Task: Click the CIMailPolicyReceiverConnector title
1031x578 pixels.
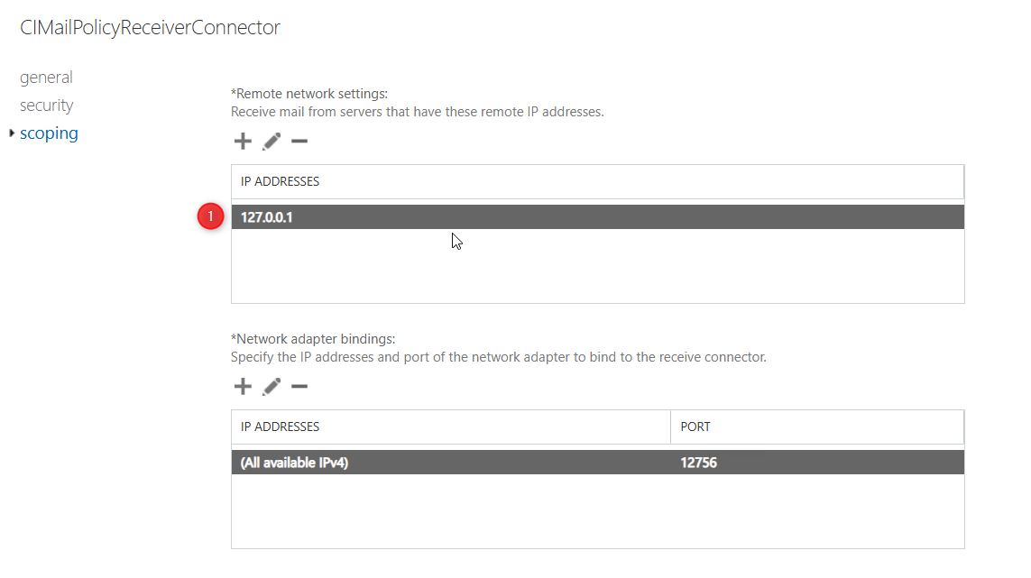Action: pyautogui.click(x=150, y=28)
